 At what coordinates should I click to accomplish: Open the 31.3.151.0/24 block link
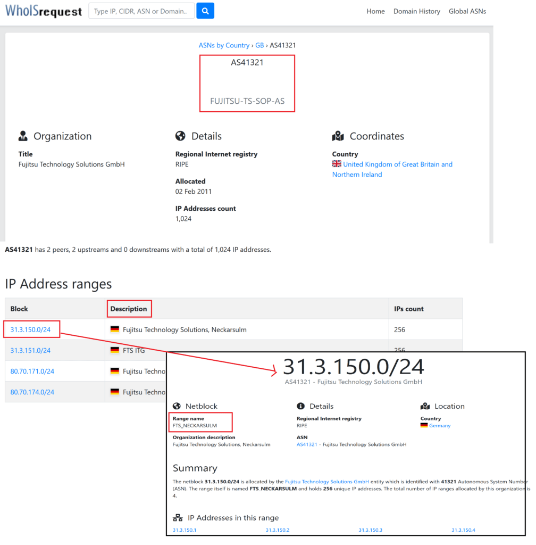click(30, 350)
